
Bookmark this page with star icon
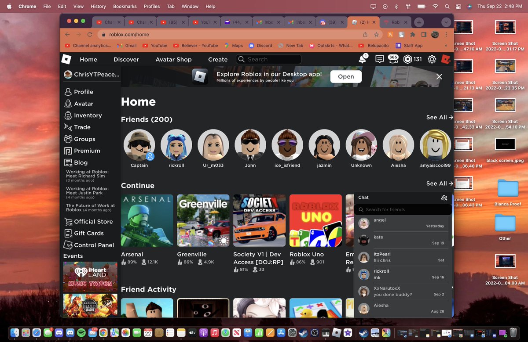(x=376, y=34)
